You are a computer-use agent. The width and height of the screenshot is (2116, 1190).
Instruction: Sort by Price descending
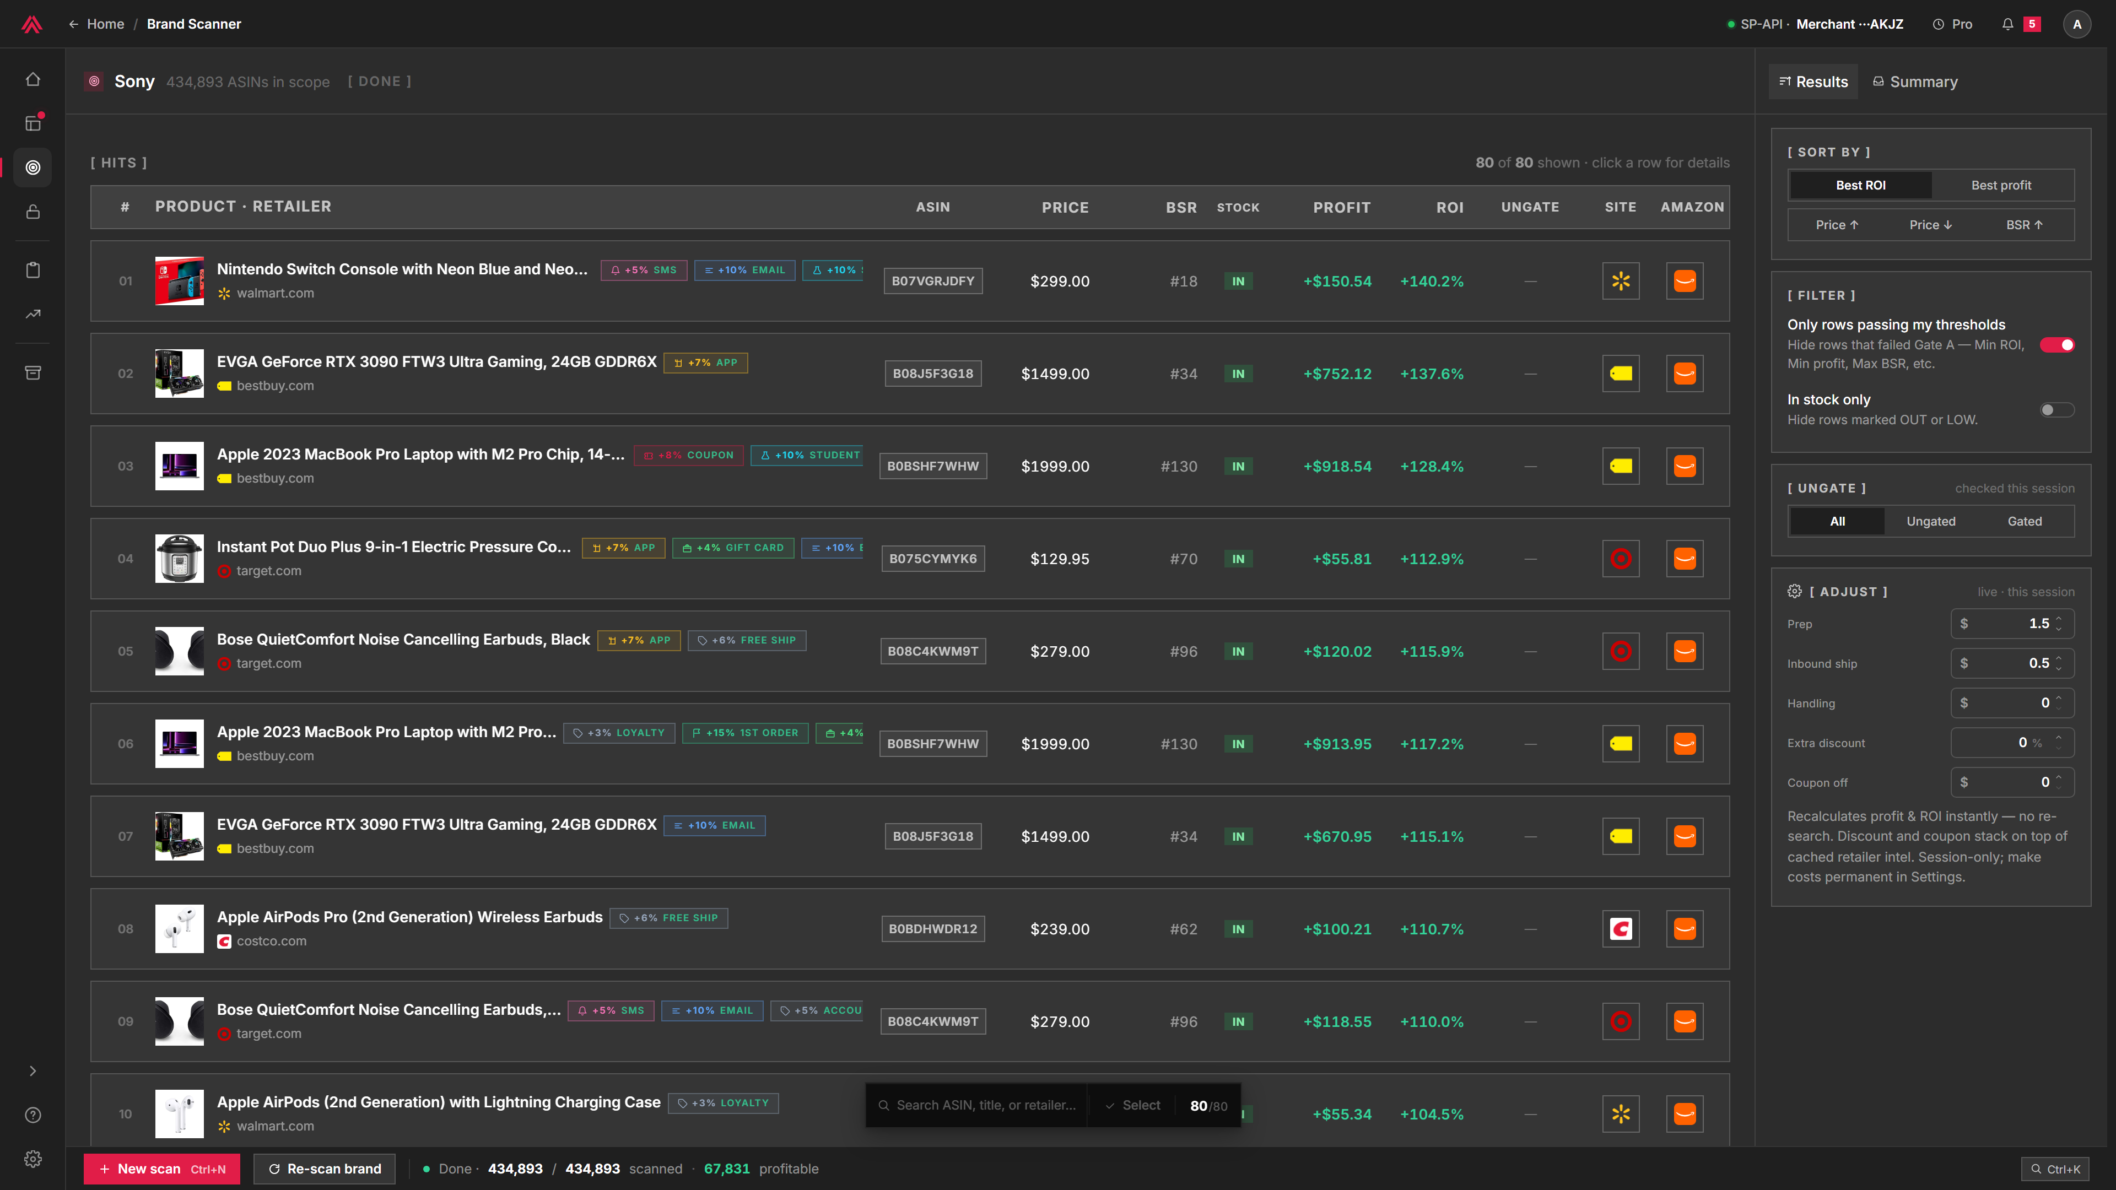point(1930,225)
